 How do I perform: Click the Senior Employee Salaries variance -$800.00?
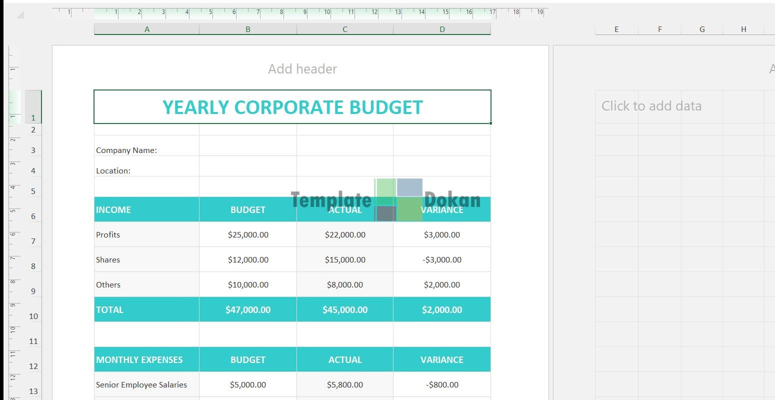coord(441,384)
